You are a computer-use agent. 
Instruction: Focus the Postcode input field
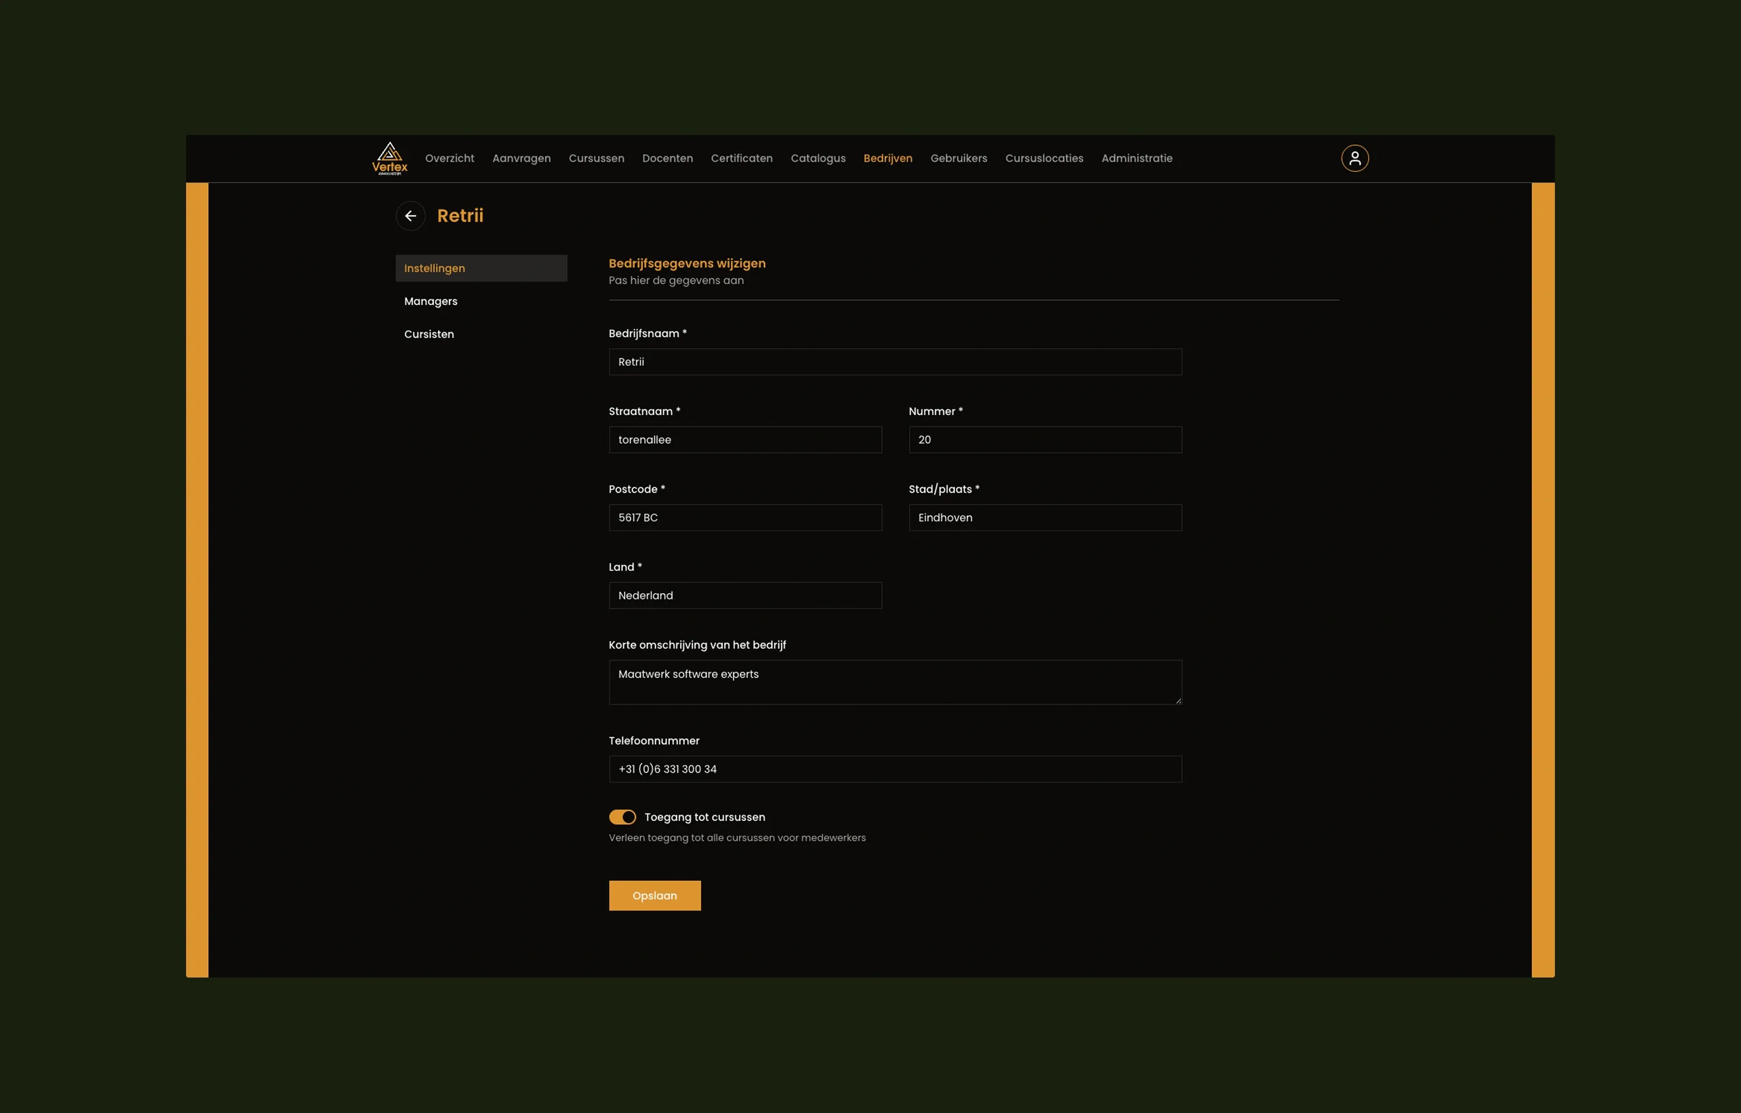pyautogui.click(x=745, y=518)
